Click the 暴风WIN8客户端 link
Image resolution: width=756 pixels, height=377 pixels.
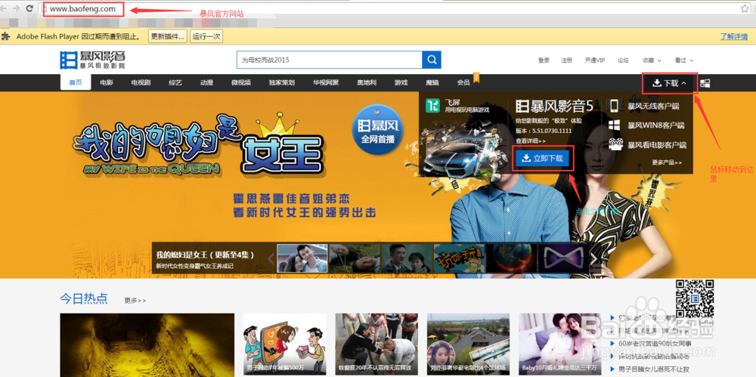[x=655, y=125]
